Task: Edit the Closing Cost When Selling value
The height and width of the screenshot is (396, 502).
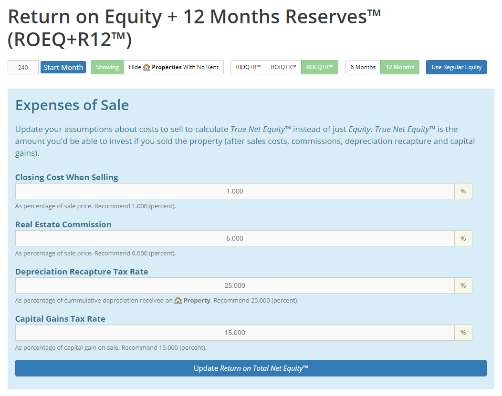Action: tap(235, 191)
